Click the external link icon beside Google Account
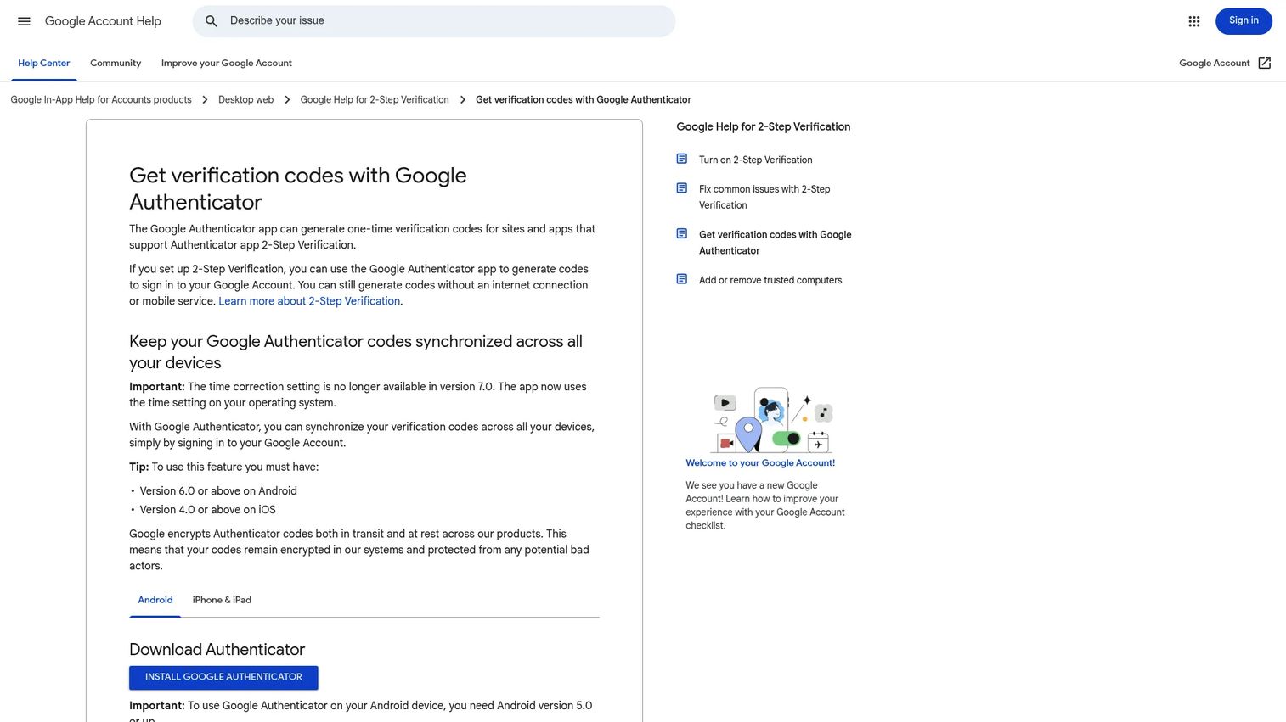Viewport: 1286px width, 722px height. click(x=1264, y=63)
